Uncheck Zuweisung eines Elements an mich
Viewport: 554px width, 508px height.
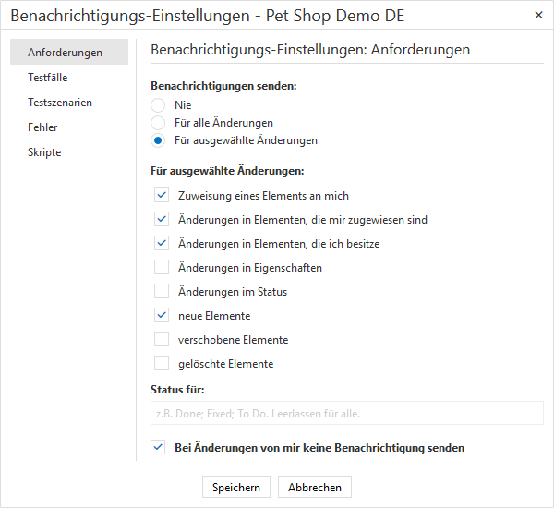pos(162,196)
